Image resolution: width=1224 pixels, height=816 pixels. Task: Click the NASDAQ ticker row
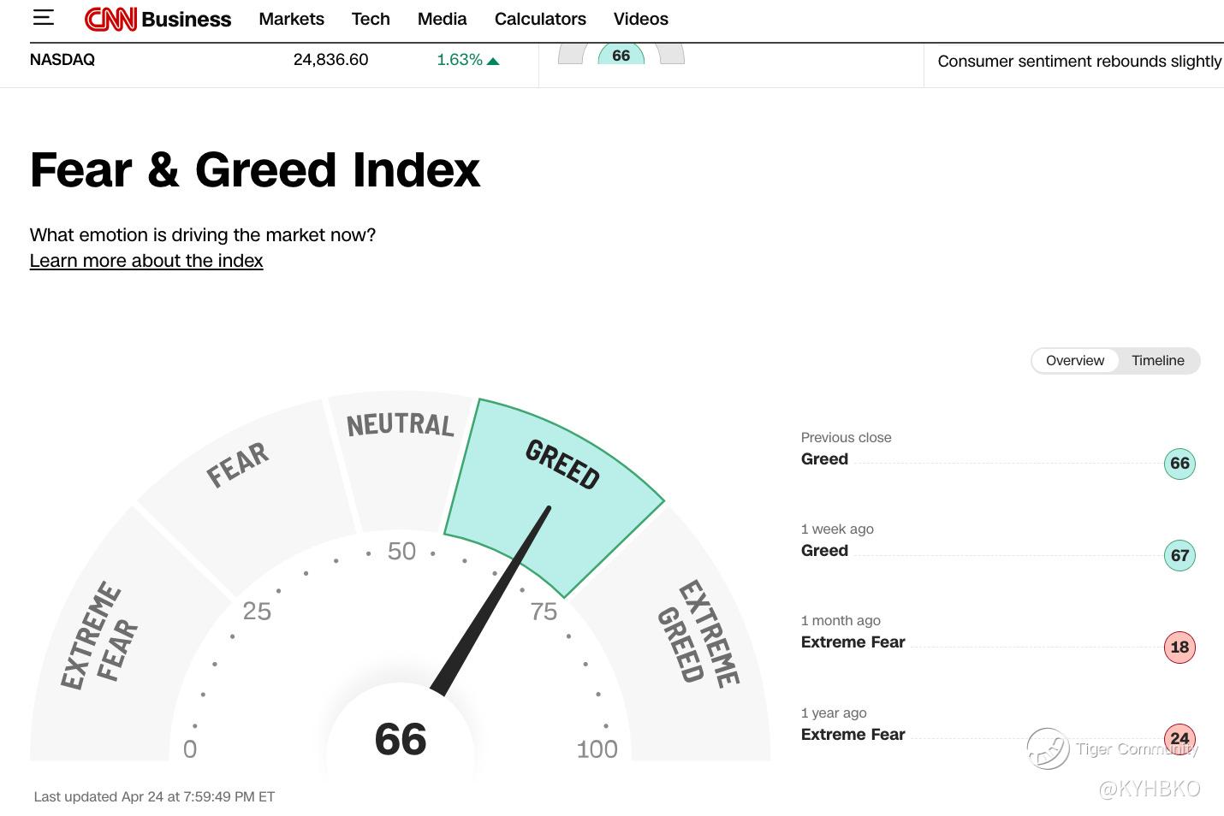point(264,60)
